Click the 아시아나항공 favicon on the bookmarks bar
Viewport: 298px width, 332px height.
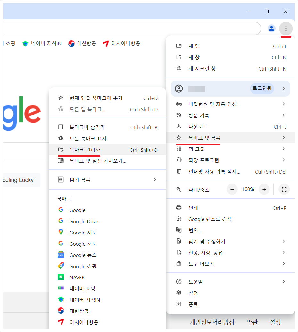click(x=106, y=43)
